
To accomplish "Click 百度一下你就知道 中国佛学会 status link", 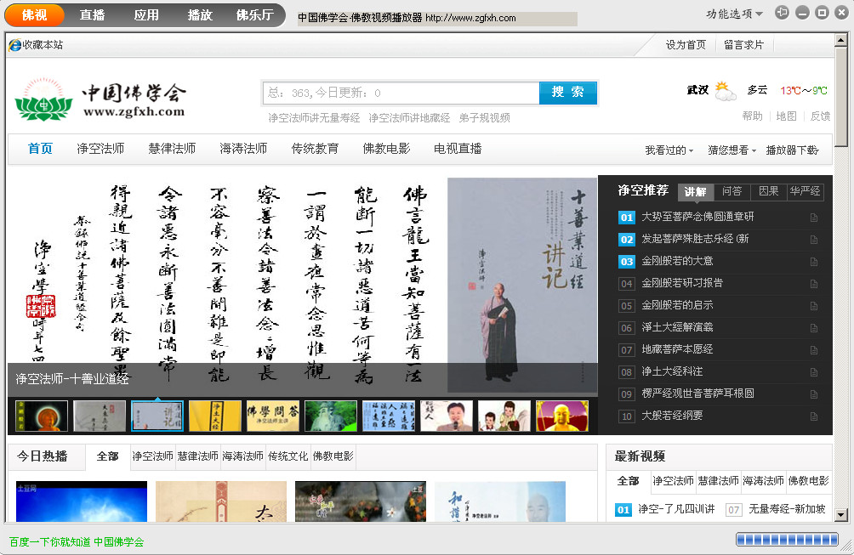I will (77, 542).
